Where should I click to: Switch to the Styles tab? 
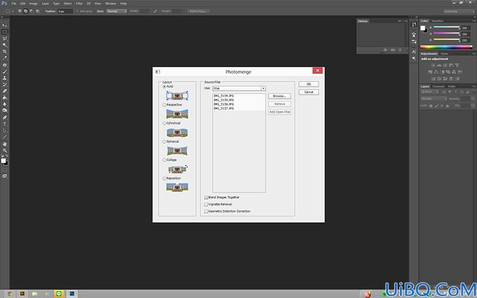tap(444, 54)
